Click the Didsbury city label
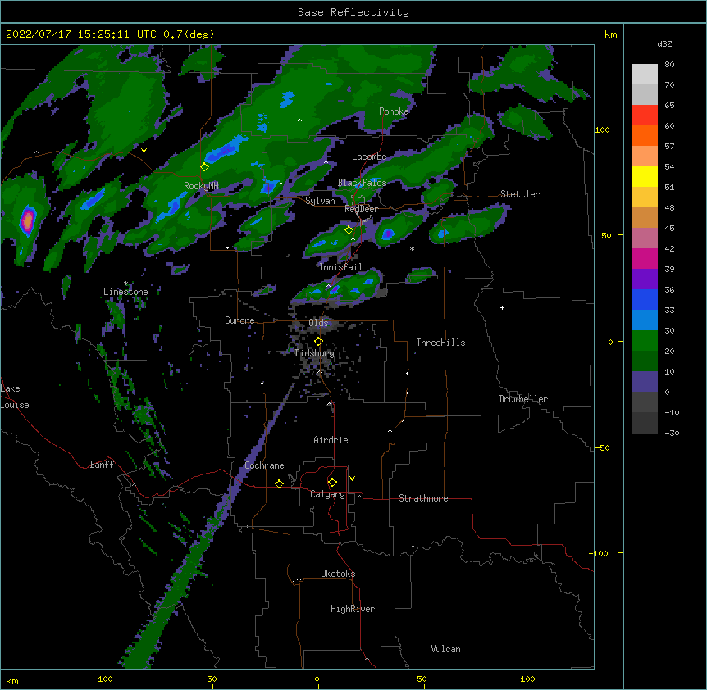The image size is (707, 690). 314,353
